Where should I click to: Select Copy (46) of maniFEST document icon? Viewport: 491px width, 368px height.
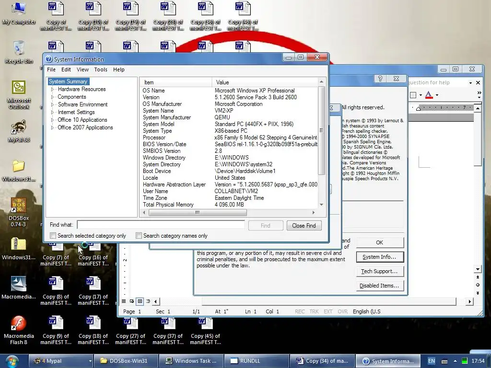click(243, 16)
